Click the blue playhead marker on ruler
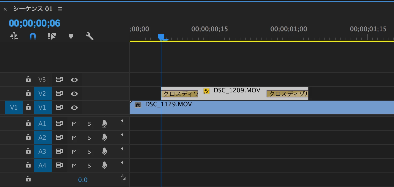 pos(161,37)
